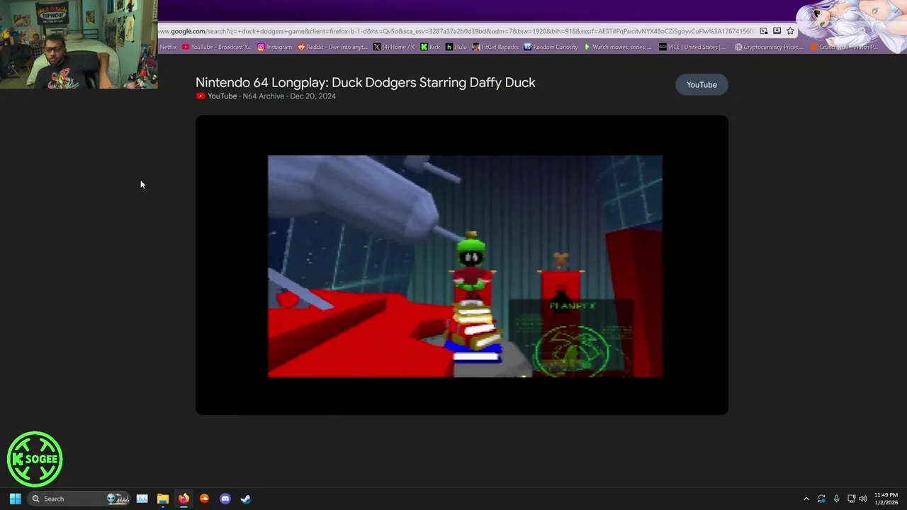This screenshot has width=907, height=510.
Task: Click the YouTube source link under the title
Action: [x=217, y=96]
